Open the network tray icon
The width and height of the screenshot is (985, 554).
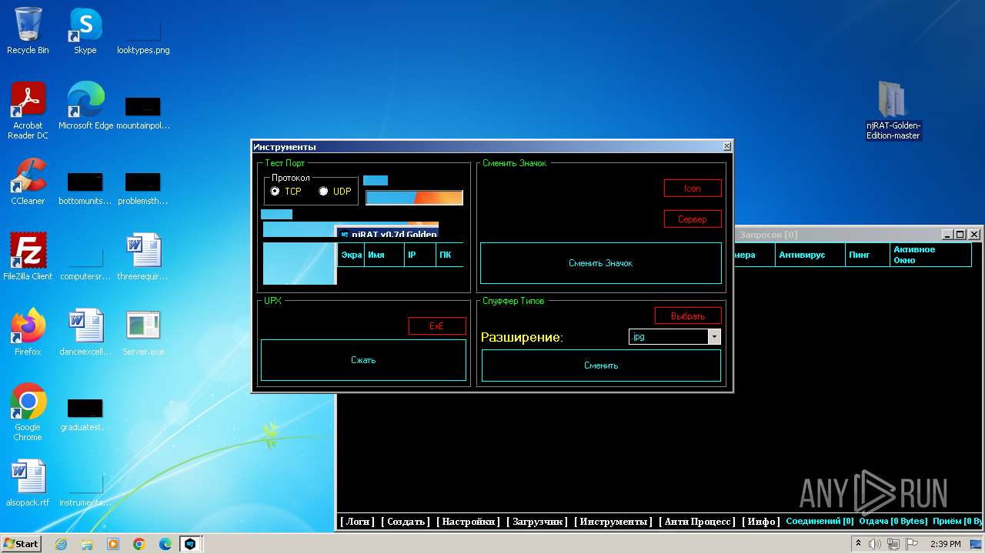point(893,544)
